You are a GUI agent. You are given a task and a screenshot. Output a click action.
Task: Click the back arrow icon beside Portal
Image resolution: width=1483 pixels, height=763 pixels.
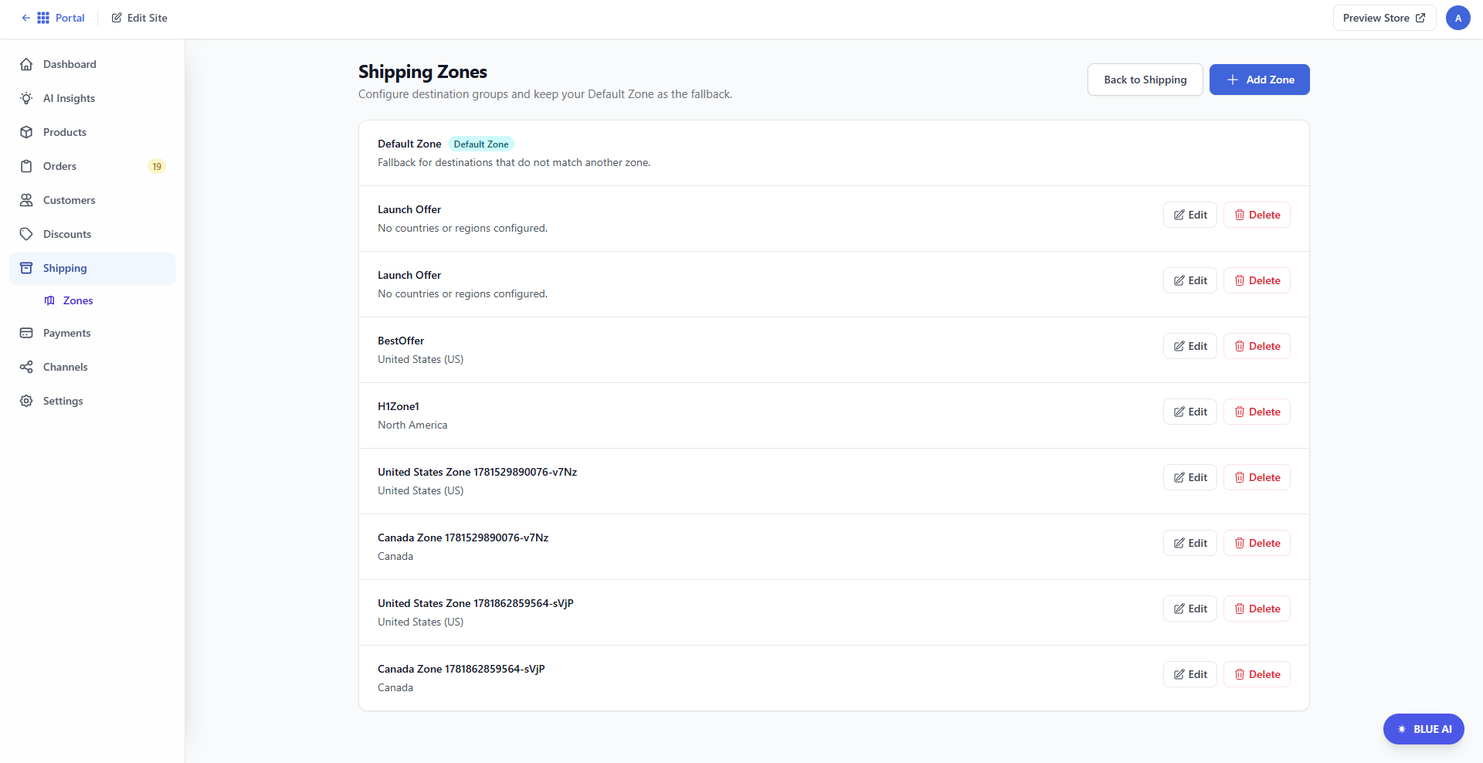point(25,18)
